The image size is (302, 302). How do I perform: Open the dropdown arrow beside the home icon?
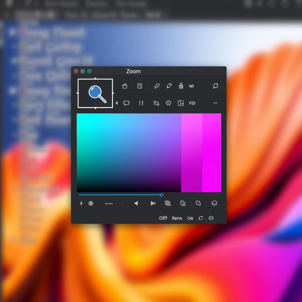click(x=132, y=86)
